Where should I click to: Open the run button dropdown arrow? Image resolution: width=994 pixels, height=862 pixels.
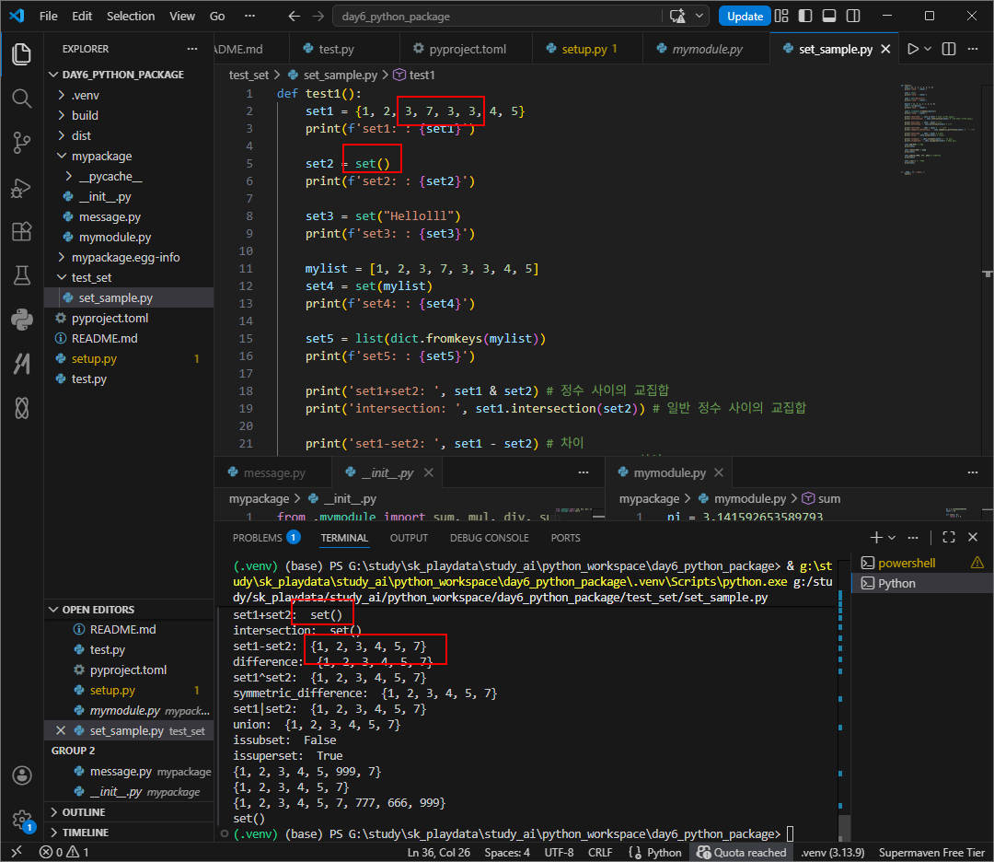pyautogui.click(x=928, y=49)
